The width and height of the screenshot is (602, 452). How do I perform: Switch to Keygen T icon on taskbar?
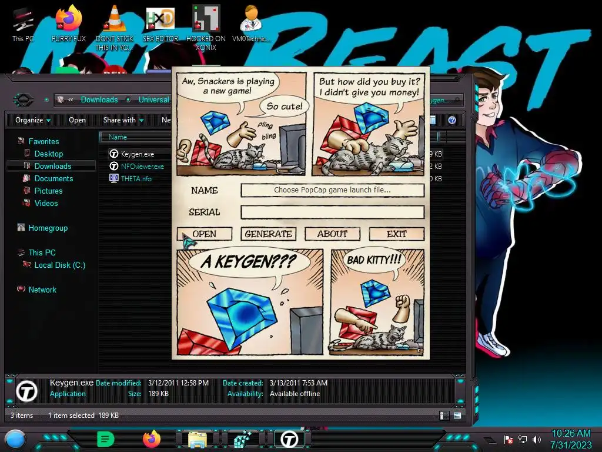289,439
